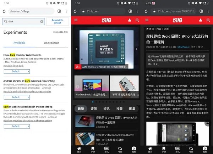This screenshot has height=154, width=213.
Task: Tap search icon on article page
Action: pos(208,20)
